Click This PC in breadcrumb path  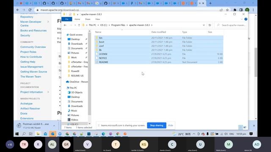point(92,25)
